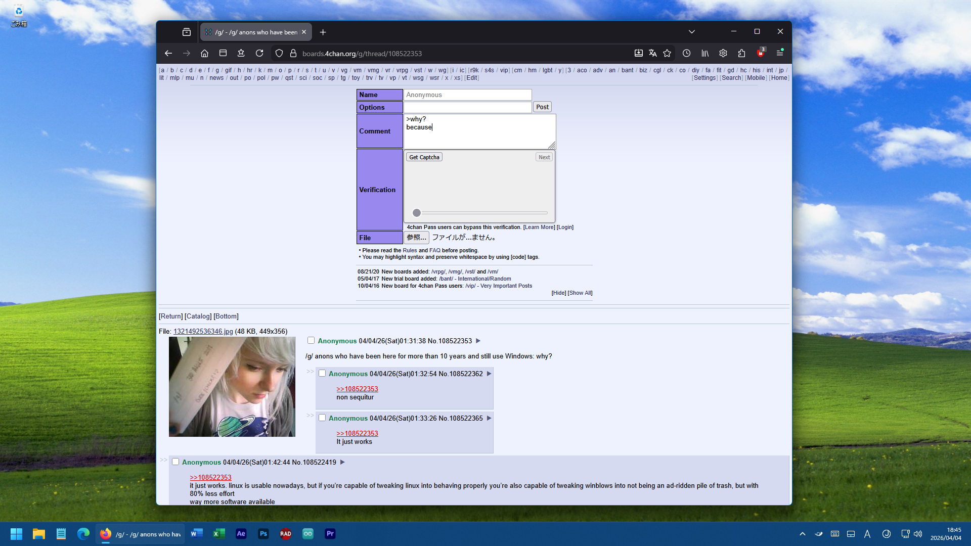Open Firefox hamburger application menu
This screenshot has height=546, width=971.
tap(780, 53)
